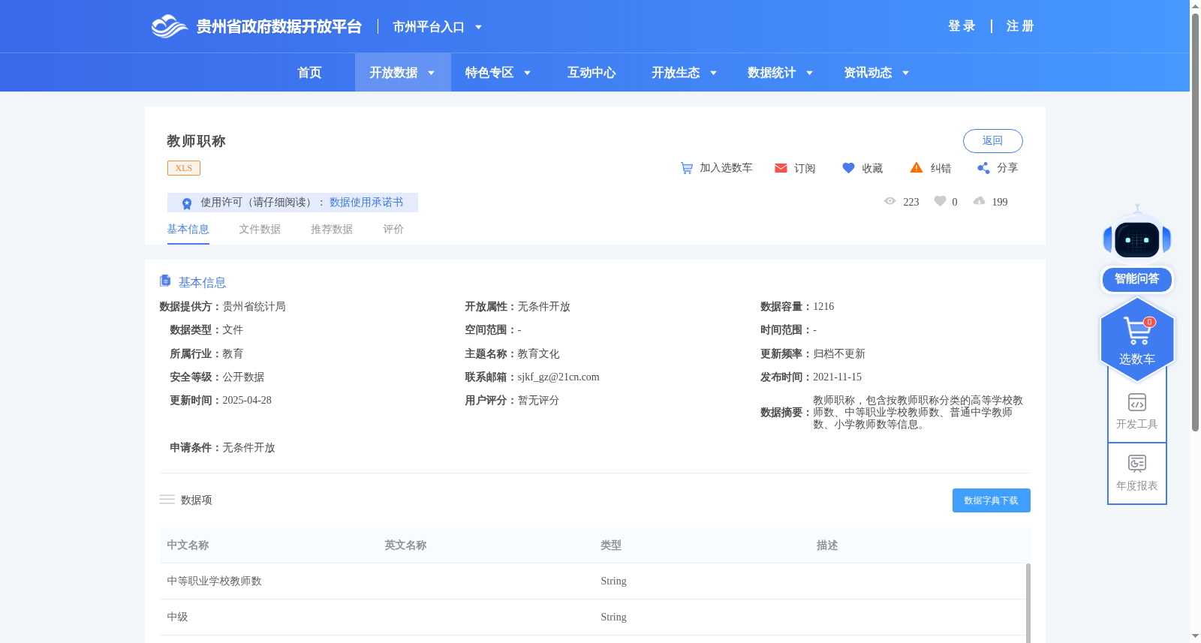Click the share 分享 icon
This screenshot has width=1201, height=643.
point(983,168)
